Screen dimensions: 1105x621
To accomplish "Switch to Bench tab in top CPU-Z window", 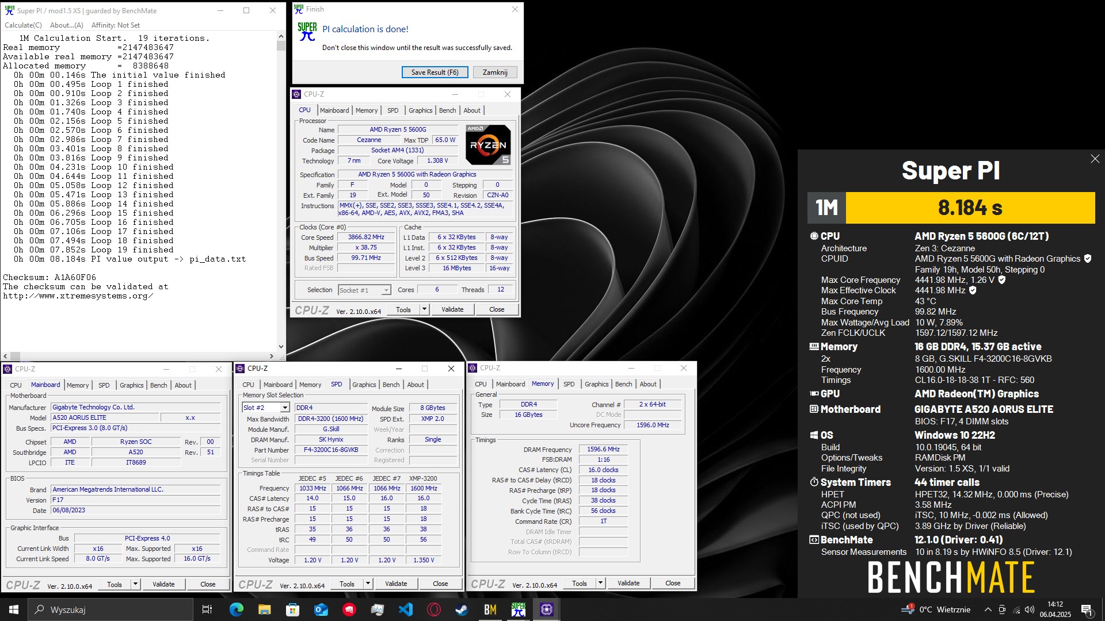I will 447,110.
